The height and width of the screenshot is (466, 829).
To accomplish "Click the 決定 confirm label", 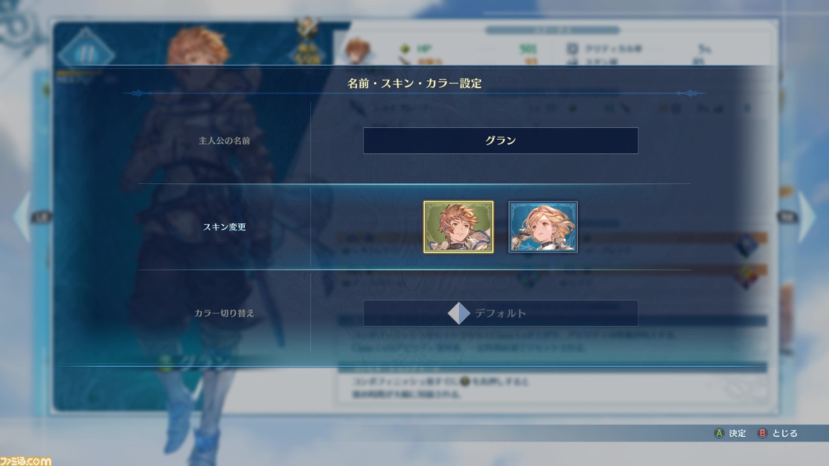I will click(x=738, y=433).
